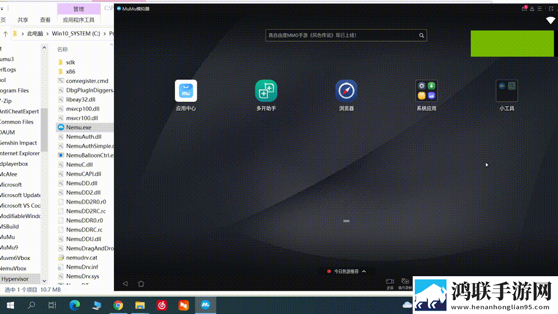The height and width of the screenshot is (314, 558).
Task: Click the 录屏 screen record icon
Action: (390, 283)
